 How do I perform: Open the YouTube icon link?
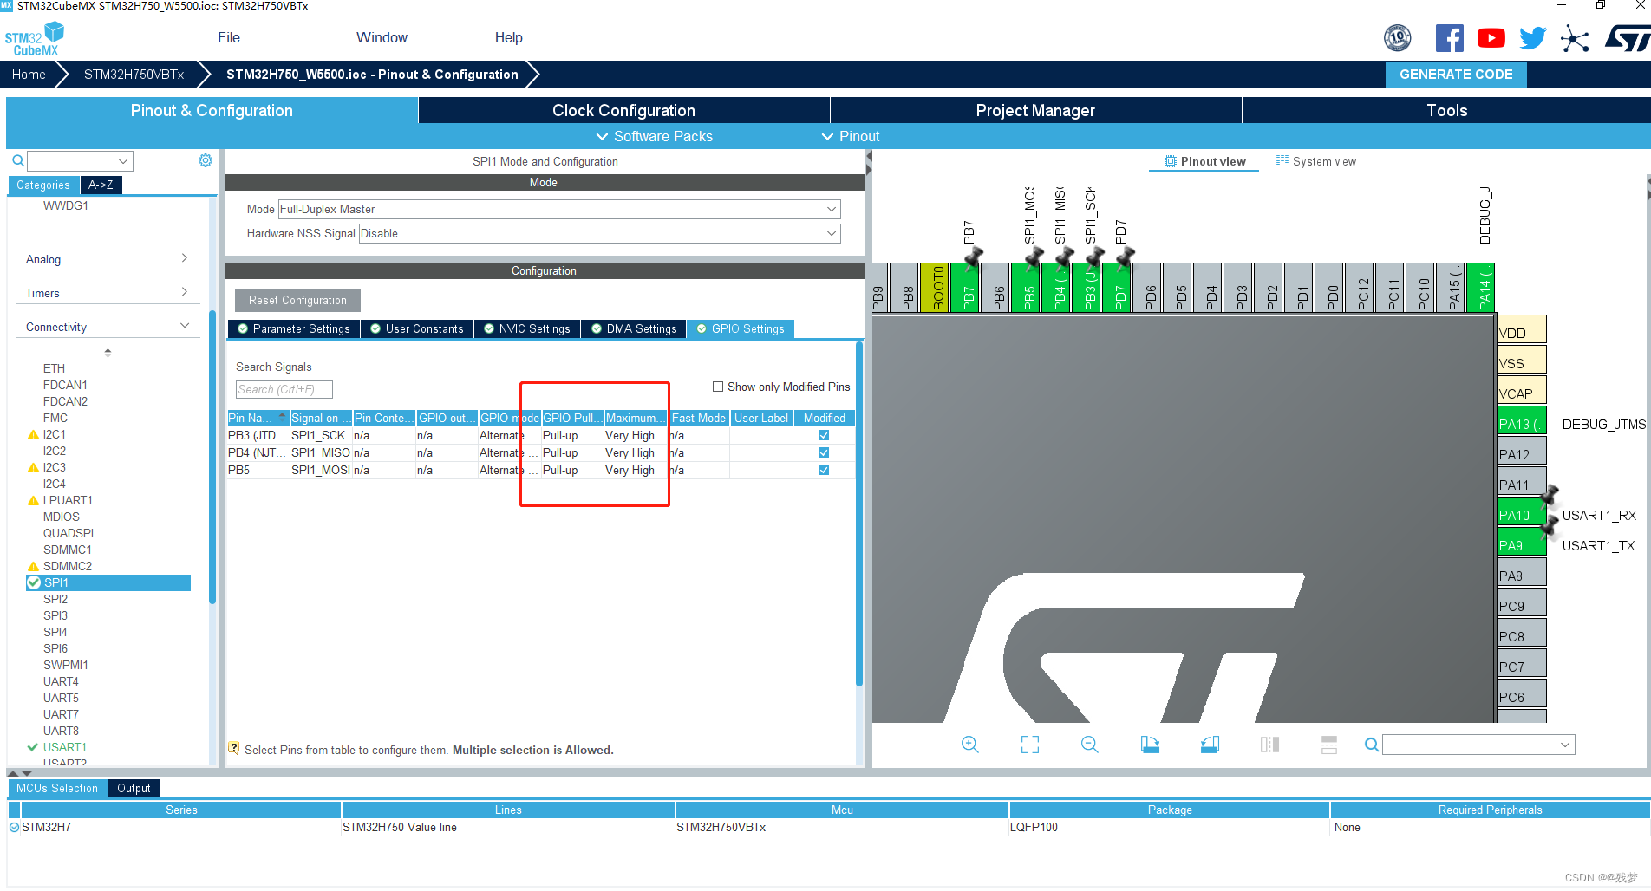(1491, 38)
